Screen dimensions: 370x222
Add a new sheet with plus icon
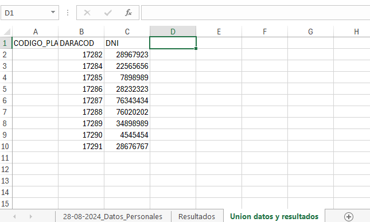(x=349, y=217)
